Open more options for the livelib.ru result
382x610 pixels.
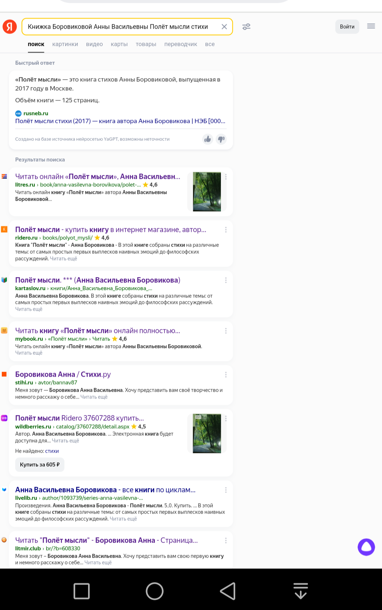click(x=226, y=490)
